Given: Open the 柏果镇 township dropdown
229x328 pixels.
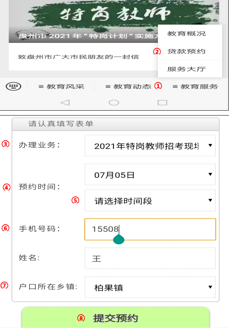Looking at the screenshot, I should [150, 287].
